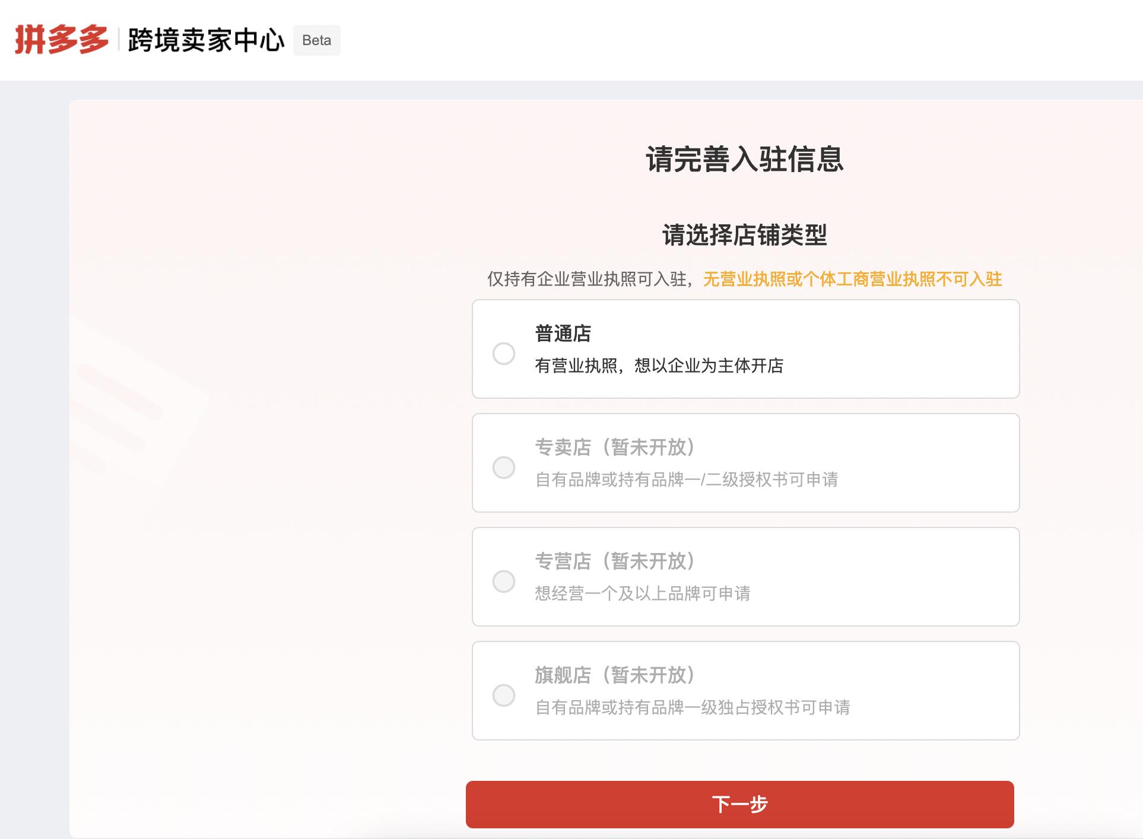Click the orange 无营业执照 warning text
The height and width of the screenshot is (839, 1143).
coord(852,279)
